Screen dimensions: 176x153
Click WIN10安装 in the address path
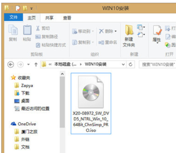[x=96, y=64]
